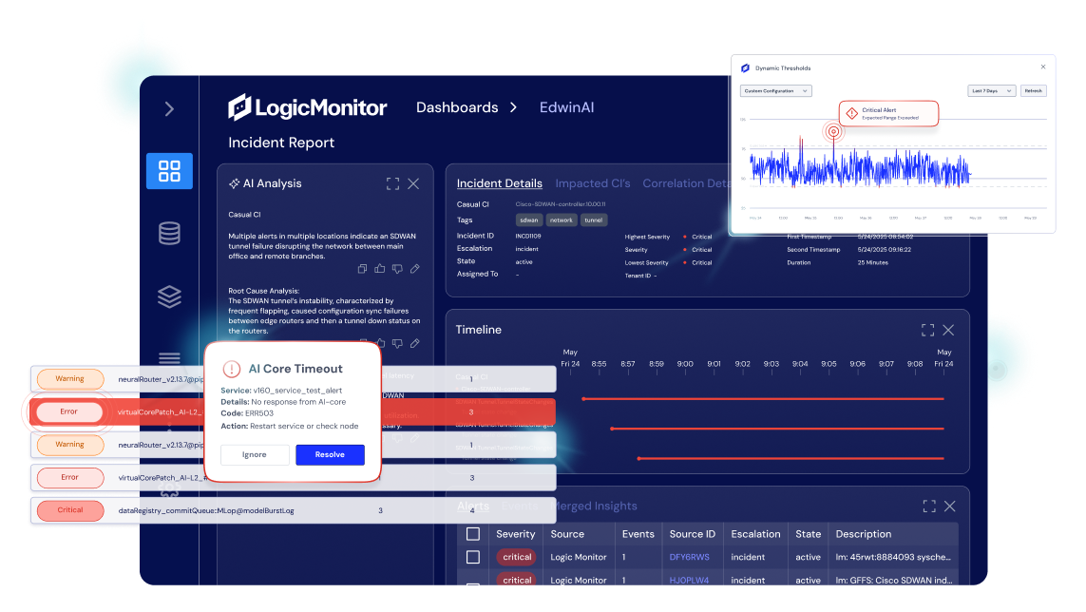Click the LogicMonitor logo
The image size is (1086, 612).
308,107
